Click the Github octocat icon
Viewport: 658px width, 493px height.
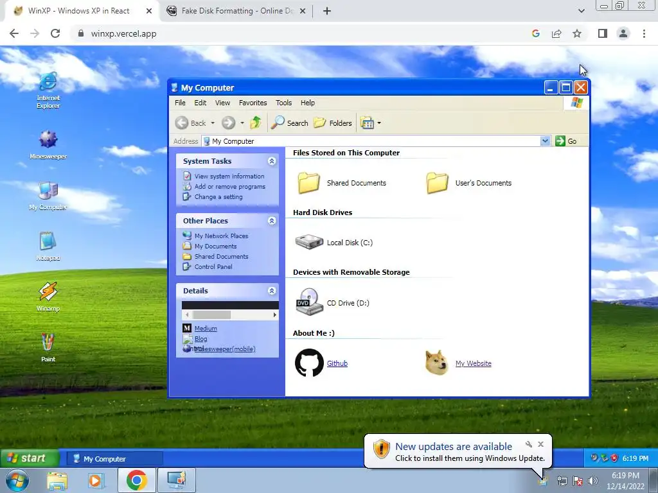pos(309,363)
